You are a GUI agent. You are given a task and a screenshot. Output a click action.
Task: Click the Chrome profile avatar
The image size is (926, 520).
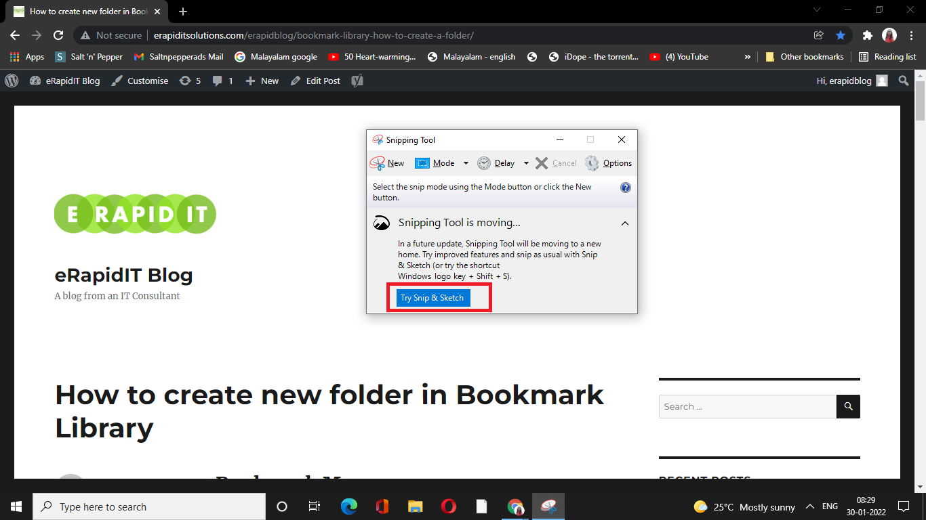890,35
